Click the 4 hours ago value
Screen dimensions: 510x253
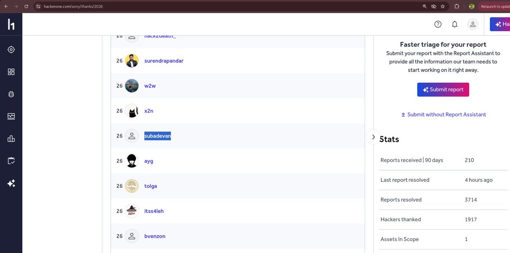coord(479,180)
